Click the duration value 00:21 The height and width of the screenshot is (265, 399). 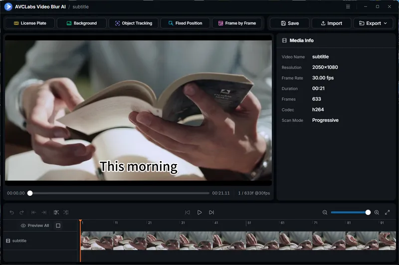[x=318, y=88]
